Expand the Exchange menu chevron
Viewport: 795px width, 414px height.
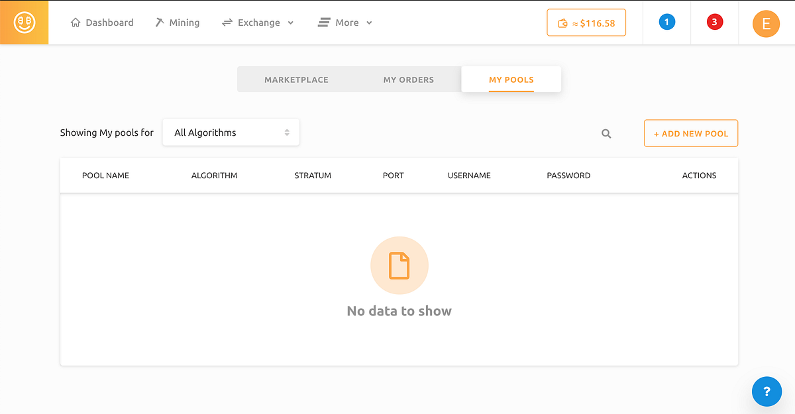pyautogui.click(x=291, y=23)
